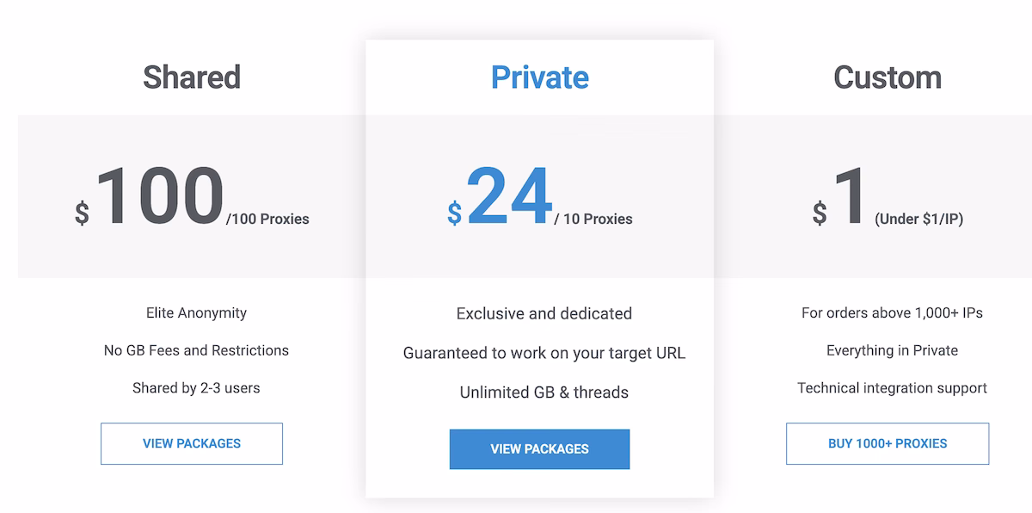Click "No GB Fees and Restrictions" text
This screenshot has height=513, width=1032.
click(196, 350)
